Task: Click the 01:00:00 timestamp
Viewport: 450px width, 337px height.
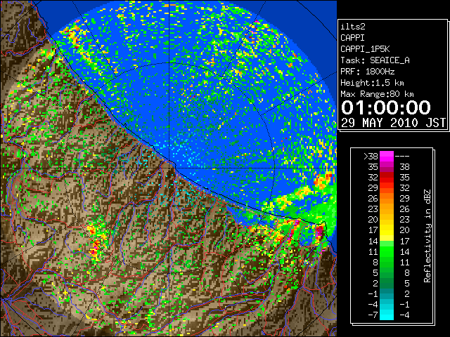Action: pos(386,107)
